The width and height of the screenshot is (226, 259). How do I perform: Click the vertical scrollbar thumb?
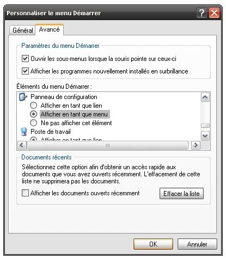tap(205, 126)
